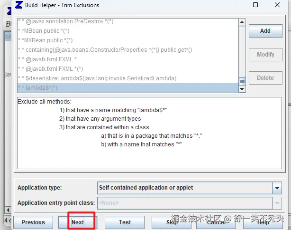Select the @javax.annotation.PreDestroy exclusion row

(128, 21)
